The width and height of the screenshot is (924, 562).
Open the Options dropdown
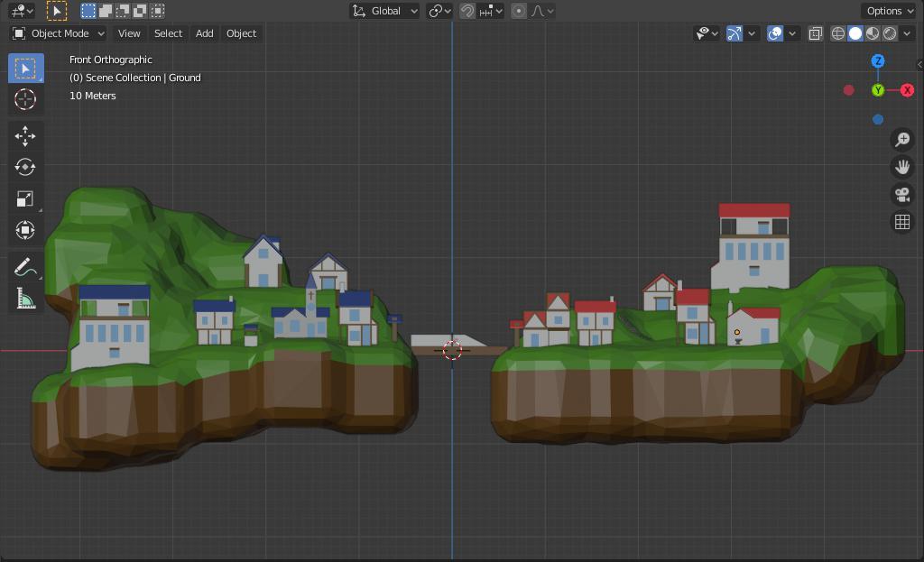pos(889,11)
